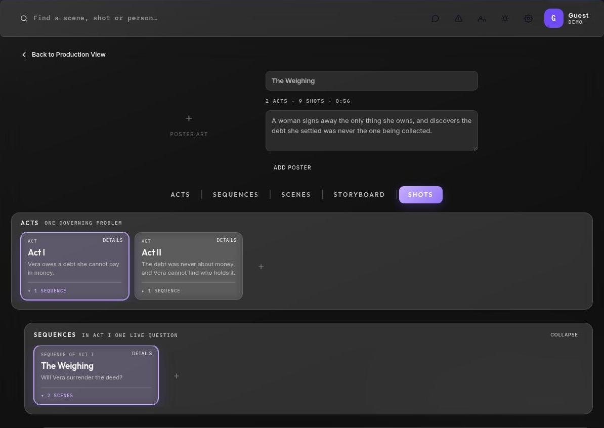The height and width of the screenshot is (428, 604).
Task: Click the search magnifier icon
Action: [x=24, y=18]
